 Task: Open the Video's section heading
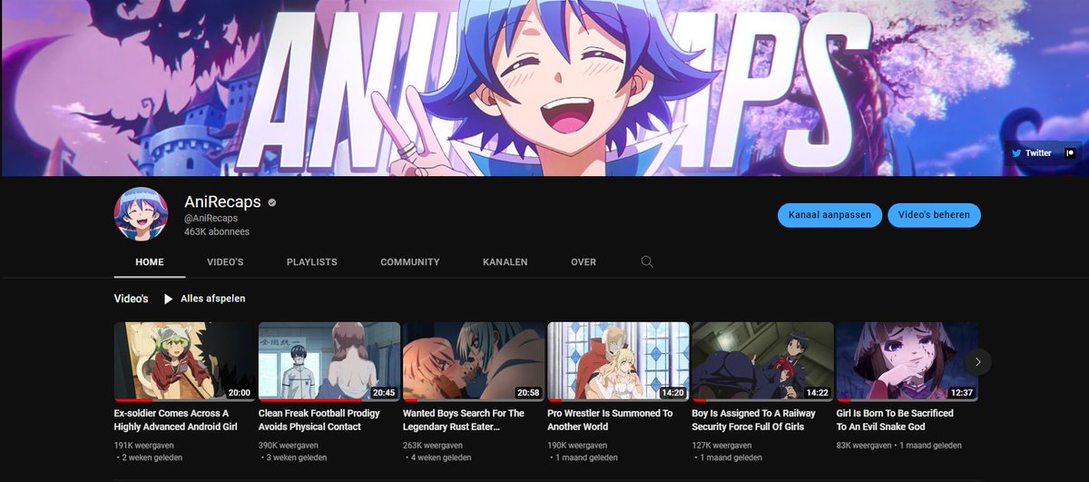132,299
